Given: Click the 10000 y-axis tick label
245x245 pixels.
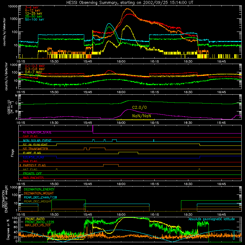Looking at the screenshot, I should (13, 6).
